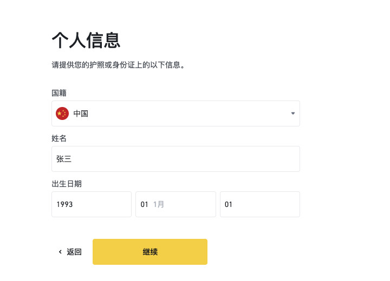Focus the birth day field
The height and width of the screenshot is (281, 390).
pos(260,204)
